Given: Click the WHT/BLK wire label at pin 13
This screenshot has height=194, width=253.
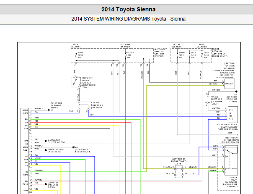Looking at the screenshot, I should (39, 146).
